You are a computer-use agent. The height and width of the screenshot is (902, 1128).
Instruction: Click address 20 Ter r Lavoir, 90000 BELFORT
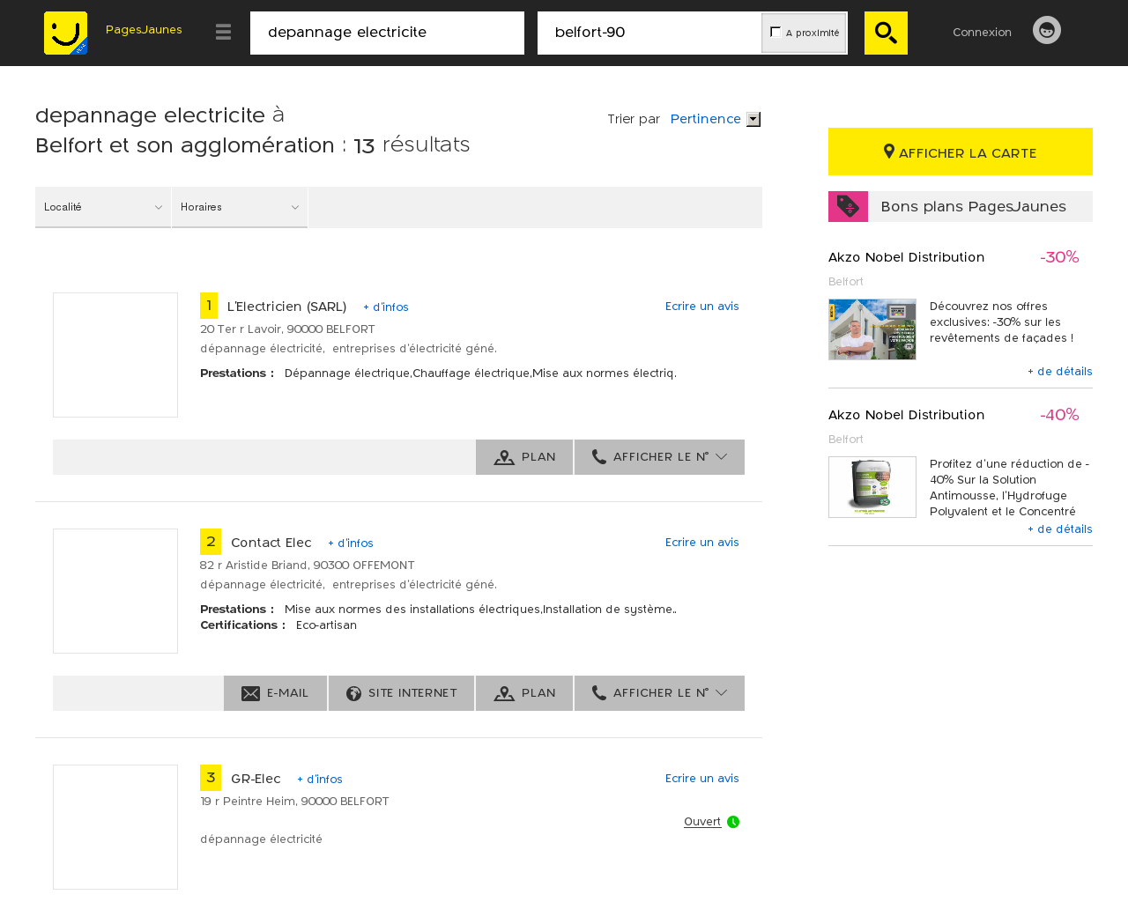pos(287,329)
